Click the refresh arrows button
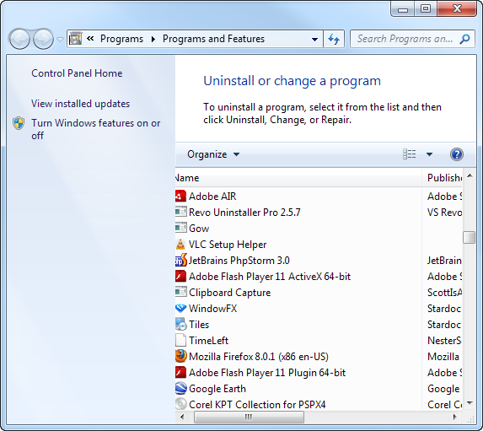Viewport: 483px width, 431px height. tap(334, 39)
